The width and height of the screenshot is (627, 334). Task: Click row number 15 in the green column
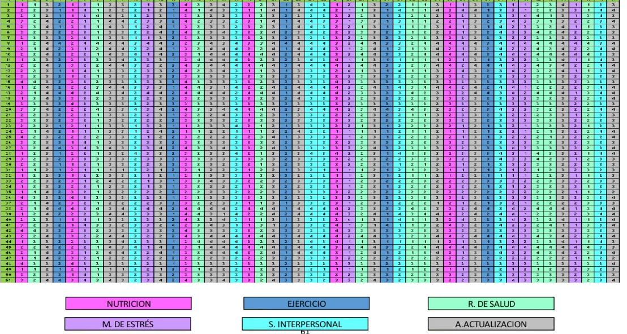coord(8,82)
